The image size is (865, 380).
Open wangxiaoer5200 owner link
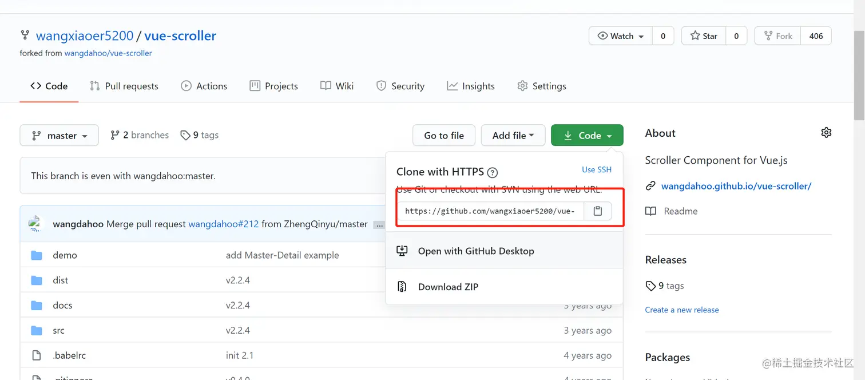click(85, 36)
